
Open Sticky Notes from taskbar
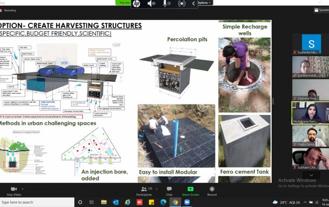pos(151,202)
